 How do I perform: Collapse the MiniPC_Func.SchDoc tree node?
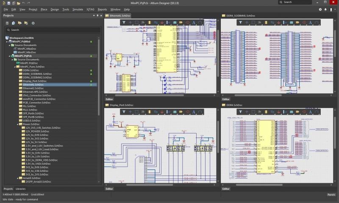pos(15,67)
